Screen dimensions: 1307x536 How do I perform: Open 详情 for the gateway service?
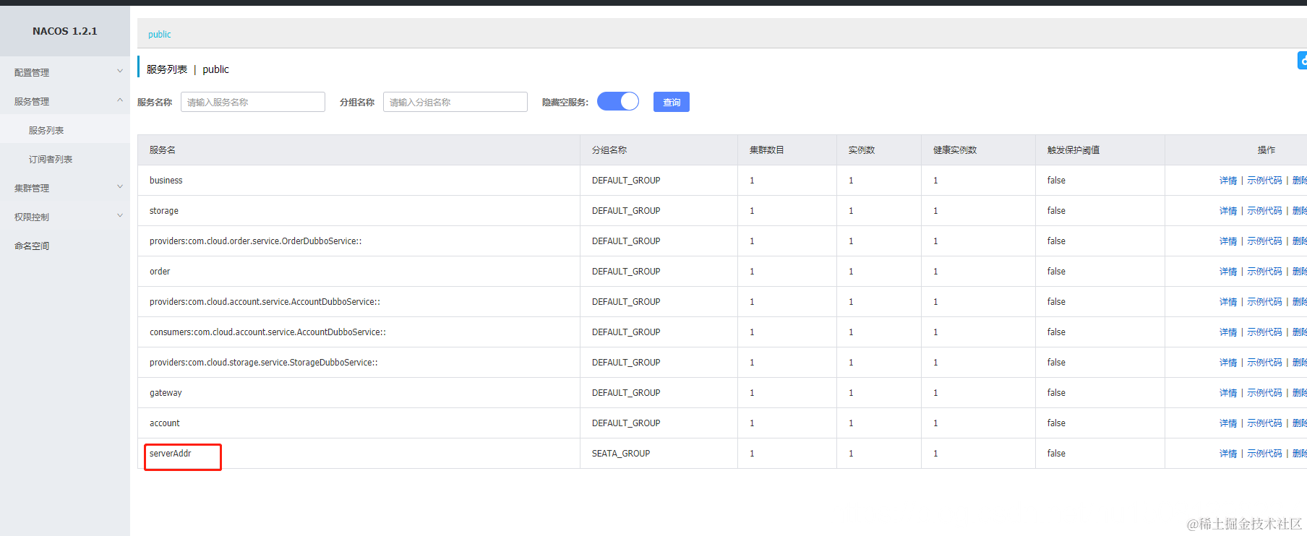coord(1228,393)
